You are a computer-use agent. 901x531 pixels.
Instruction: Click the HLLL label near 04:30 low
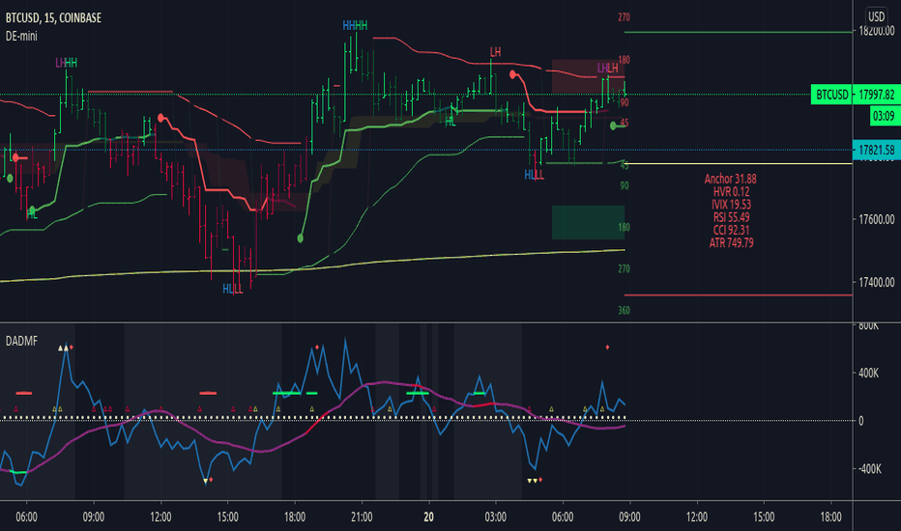pos(534,175)
